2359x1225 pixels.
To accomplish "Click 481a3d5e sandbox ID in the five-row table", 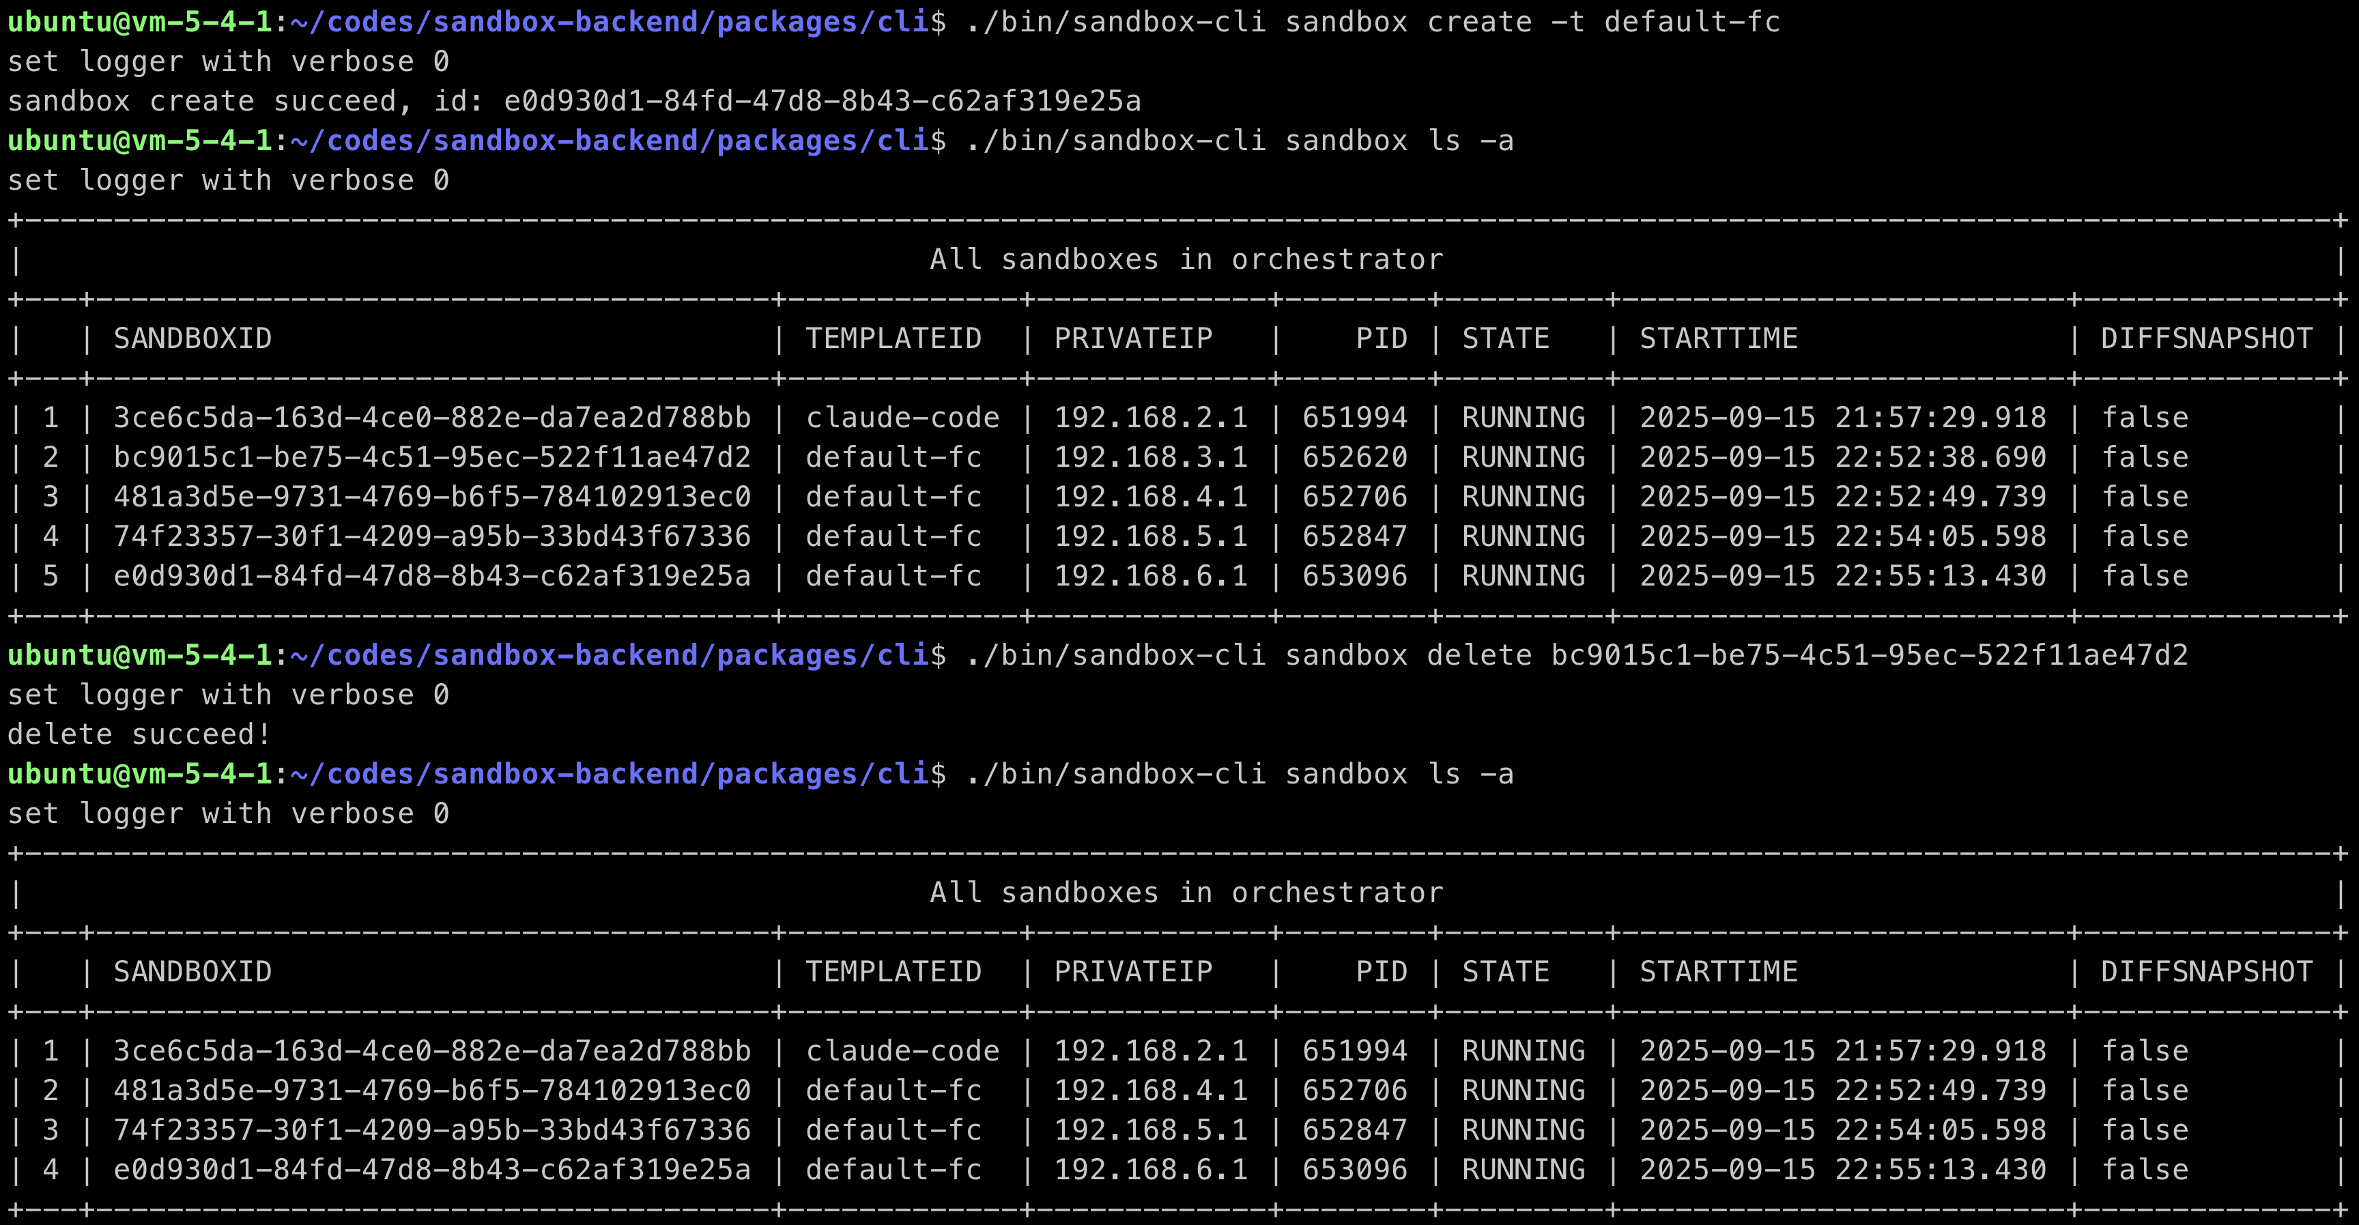I will tap(432, 497).
